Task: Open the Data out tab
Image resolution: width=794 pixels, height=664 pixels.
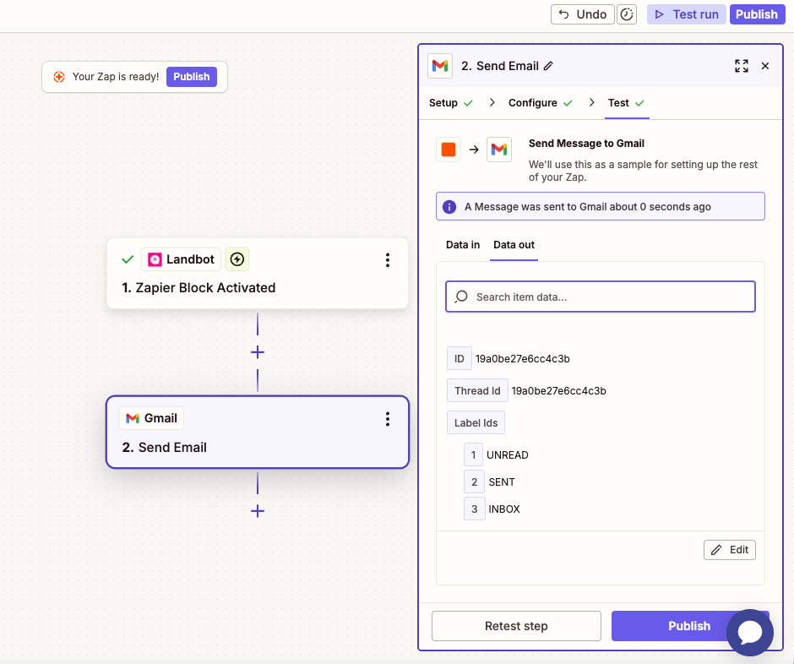Action: click(514, 245)
